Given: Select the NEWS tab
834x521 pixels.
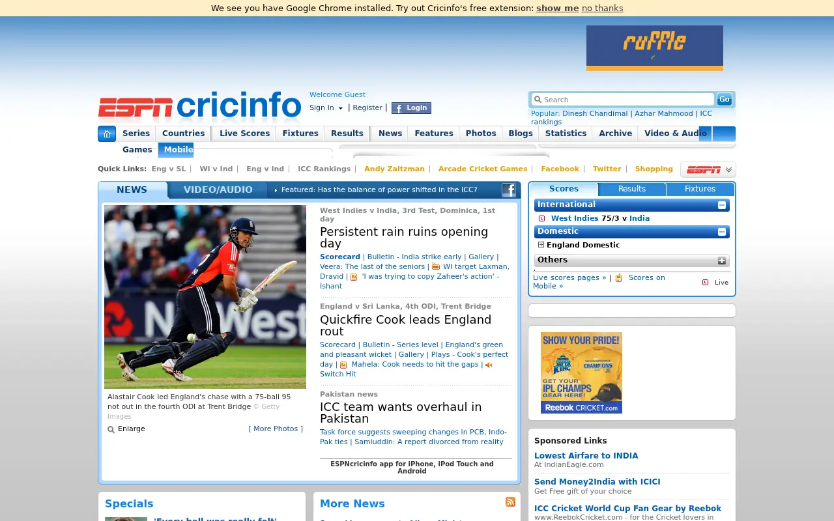Looking at the screenshot, I should coord(132,190).
